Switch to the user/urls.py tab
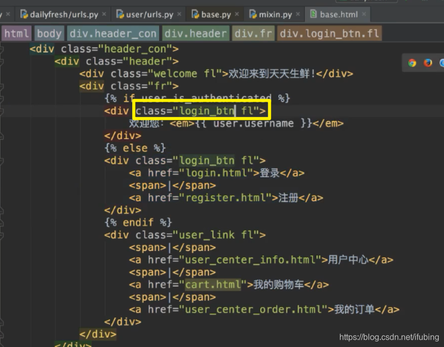This screenshot has width=444, height=347. pyautogui.click(x=149, y=14)
